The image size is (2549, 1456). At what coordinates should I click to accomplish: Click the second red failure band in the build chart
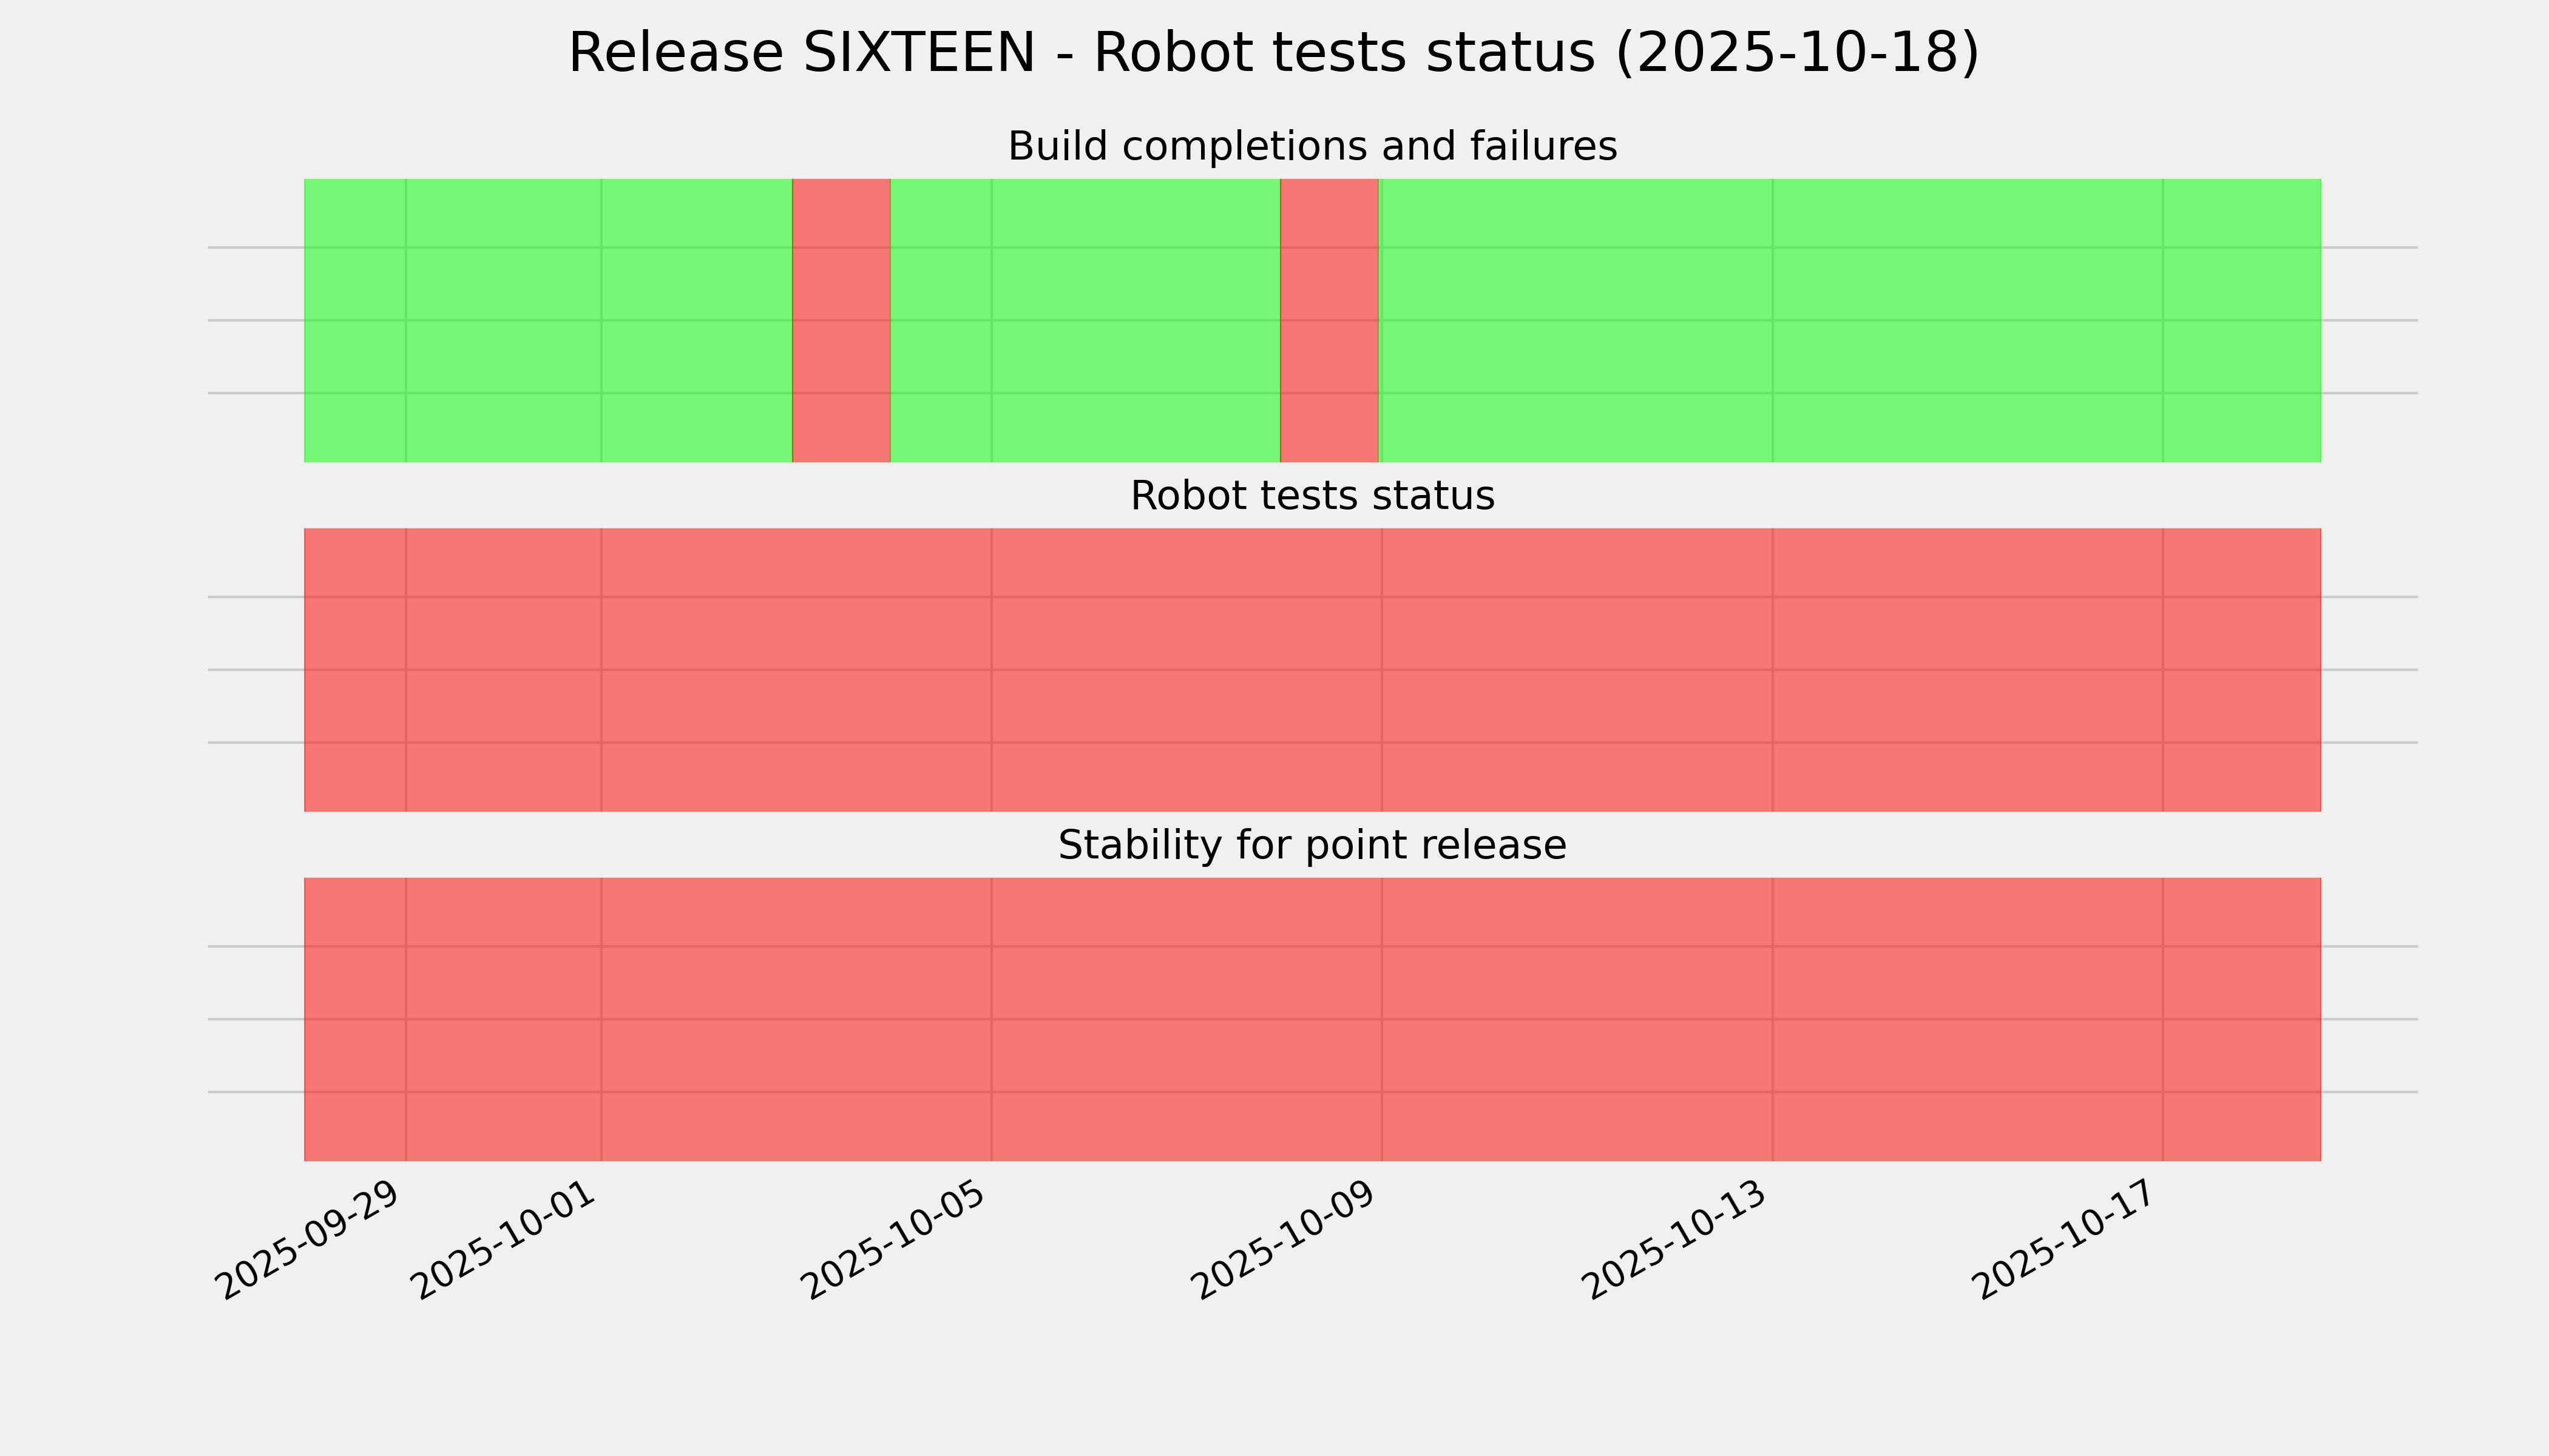pos(1329,320)
